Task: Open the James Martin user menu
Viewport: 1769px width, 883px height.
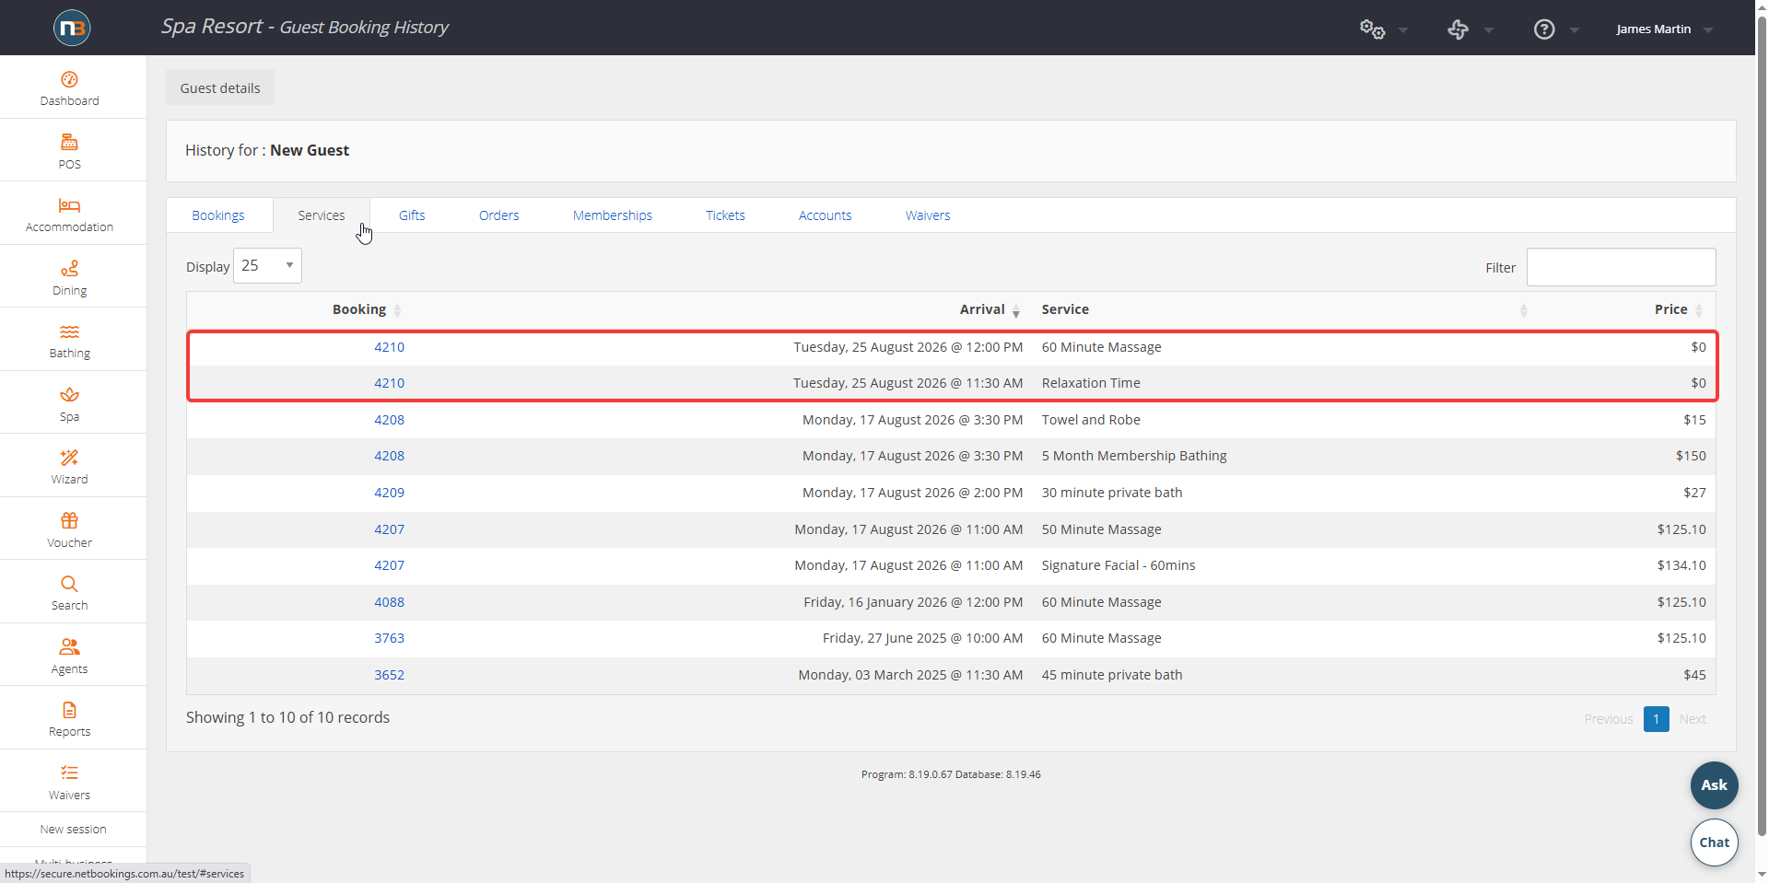Action: [1664, 29]
